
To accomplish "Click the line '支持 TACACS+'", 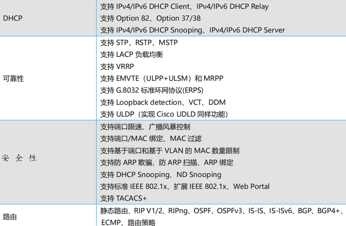I will pyautogui.click(x=123, y=198).
